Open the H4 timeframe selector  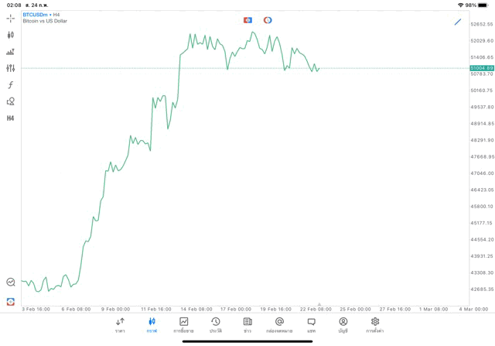[x=11, y=118]
